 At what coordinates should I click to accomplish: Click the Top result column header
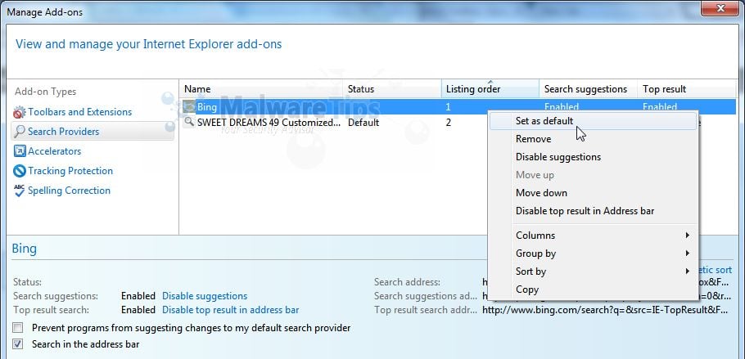[687, 89]
